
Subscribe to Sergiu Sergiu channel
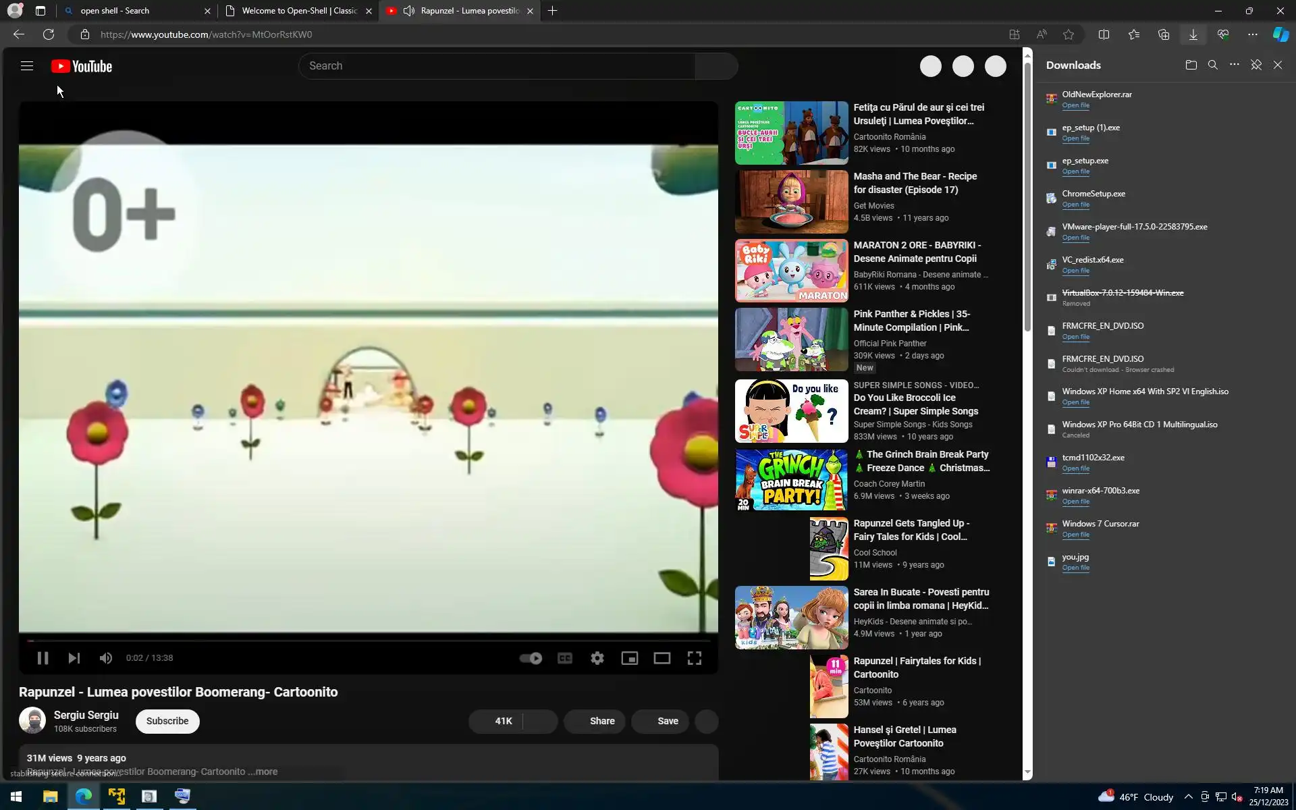[167, 721]
